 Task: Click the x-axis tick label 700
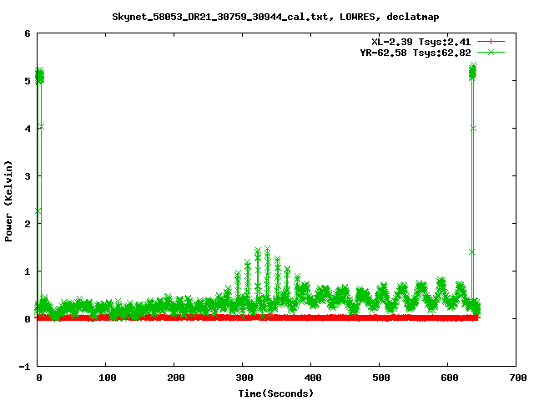point(517,378)
